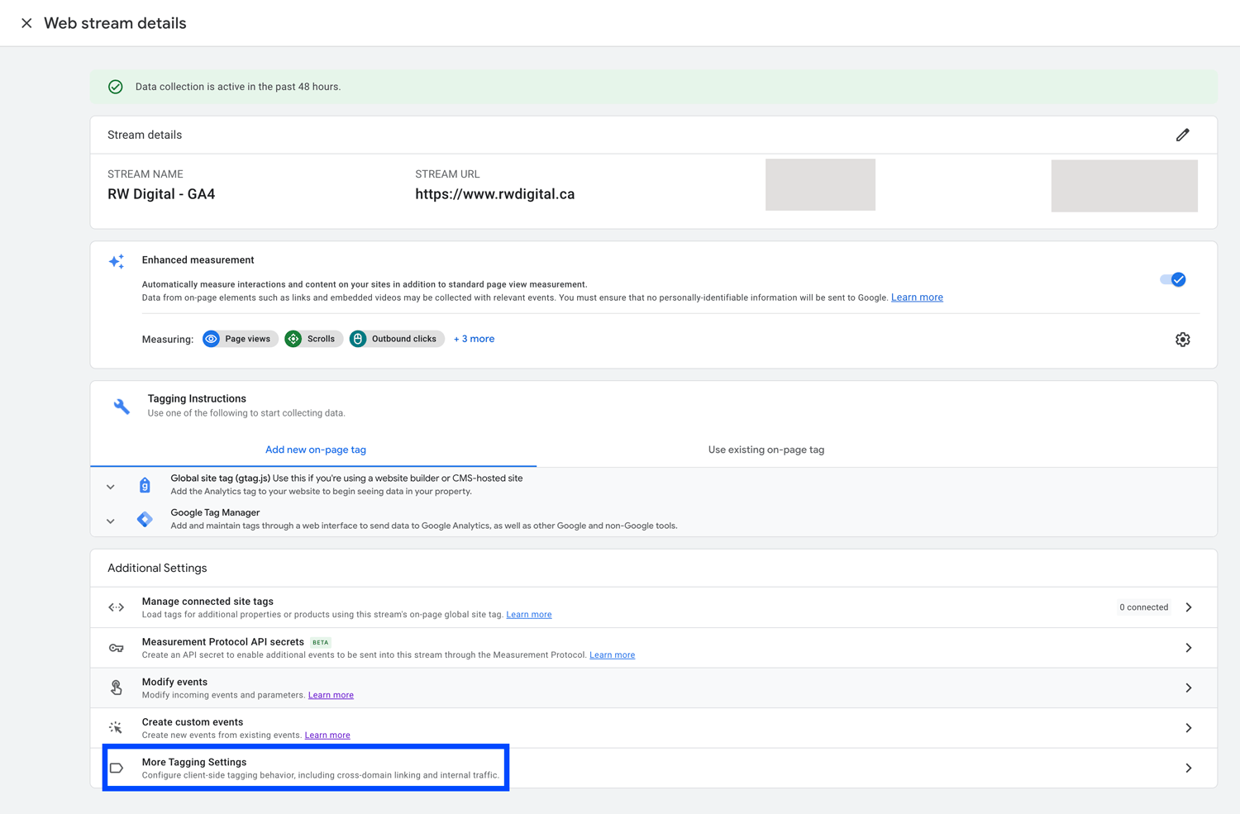The height and width of the screenshot is (814, 1240).
Task: Edit stream details with the pencil icon
Action: pyautogui.click(x=1182, y=135)
